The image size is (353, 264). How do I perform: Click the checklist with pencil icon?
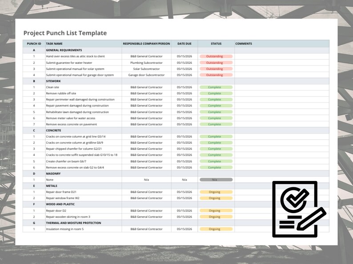tap(299, 209)
